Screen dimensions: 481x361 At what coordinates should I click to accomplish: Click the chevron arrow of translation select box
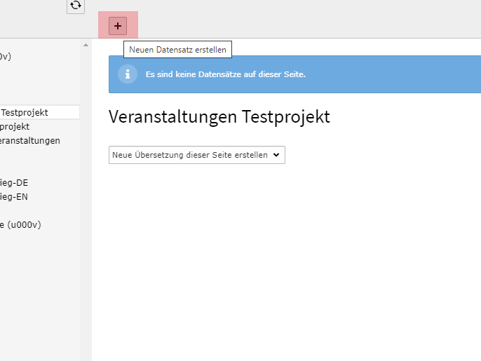276,155
